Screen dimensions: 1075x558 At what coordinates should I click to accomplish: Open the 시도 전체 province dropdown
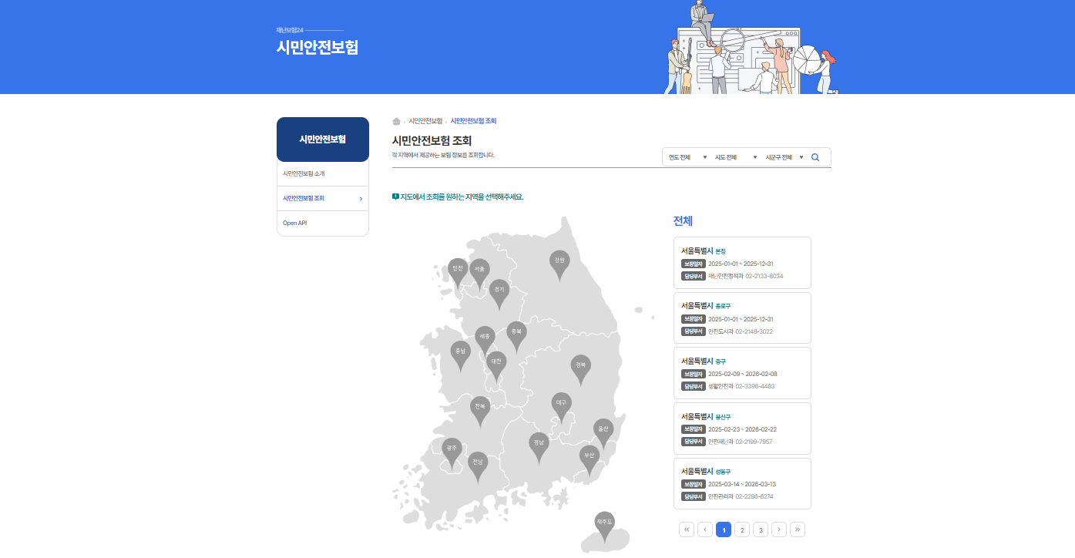pyautogui.click(x=736, y=157)
